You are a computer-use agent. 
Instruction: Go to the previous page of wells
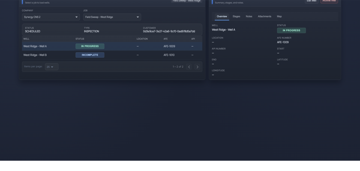pos(189,67)
